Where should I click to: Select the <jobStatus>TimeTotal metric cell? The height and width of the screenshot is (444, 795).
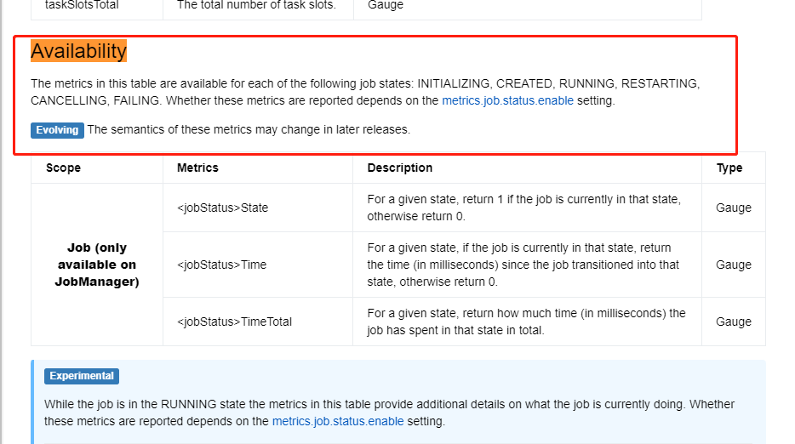click(258, 322)
